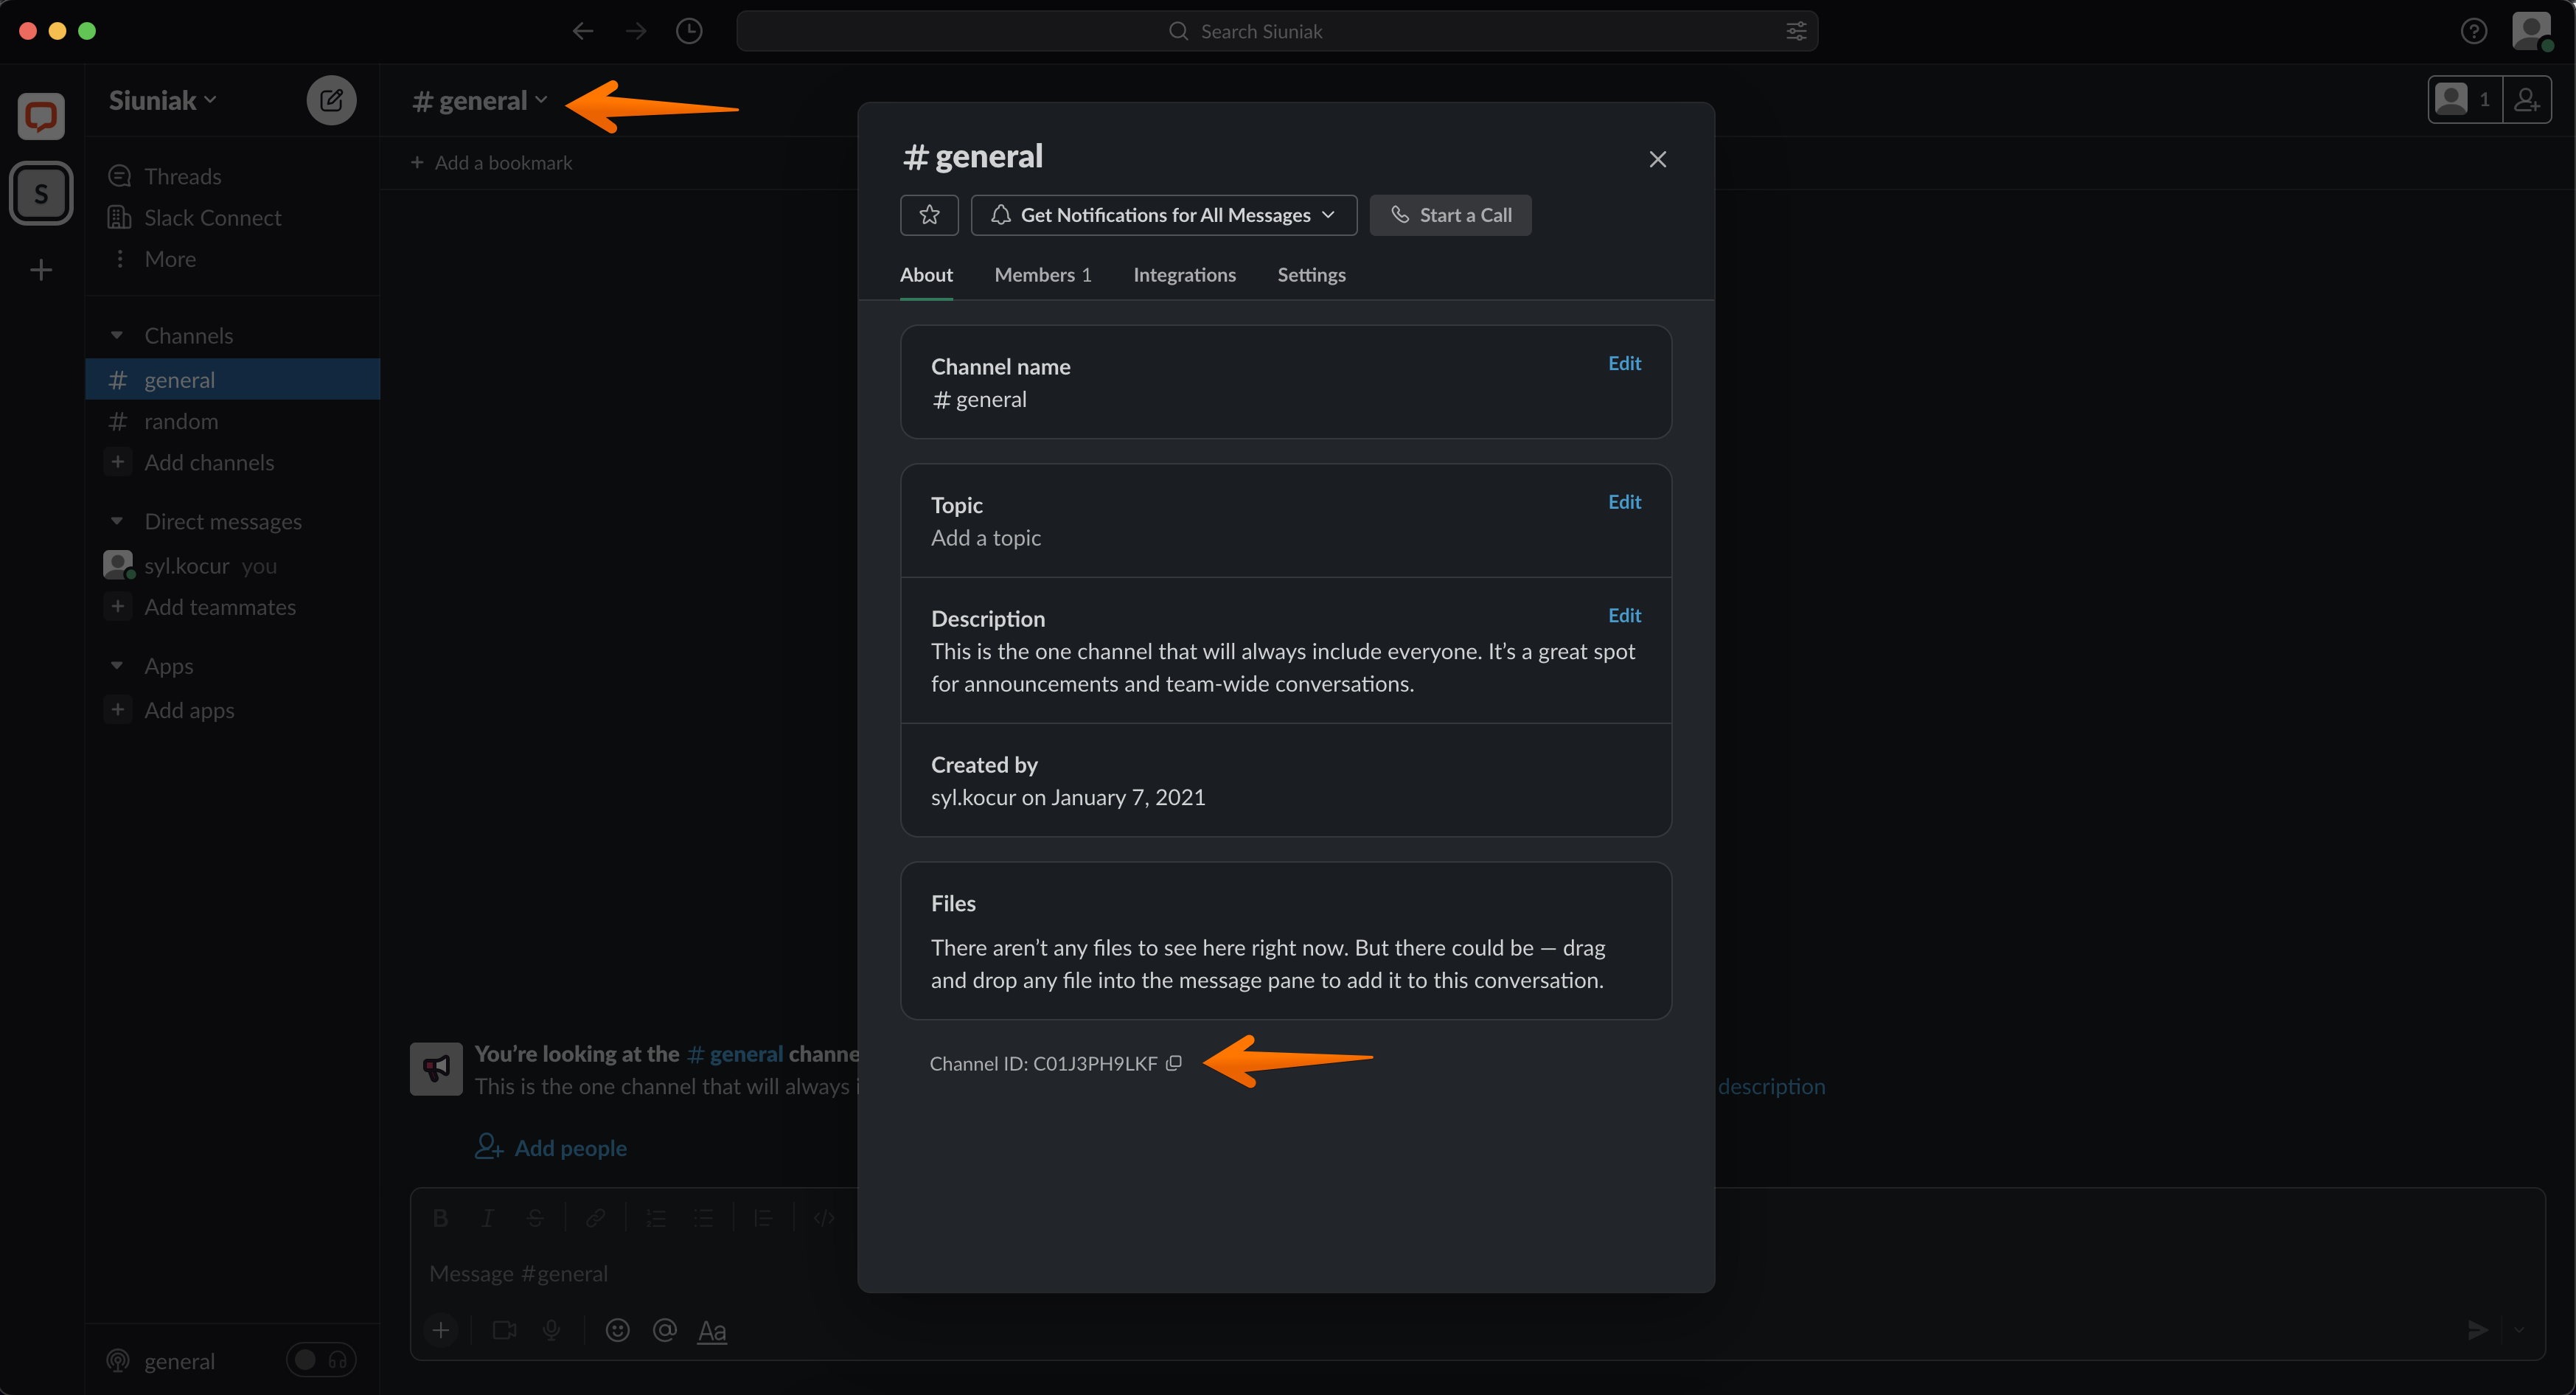
Task: Click Add people link
Action: point(551,1147)
